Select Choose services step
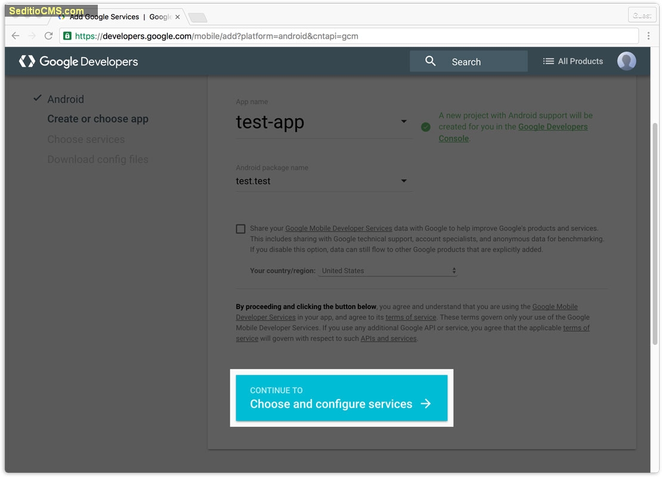This screenshot has height=477, width=662. pos(86,139)
